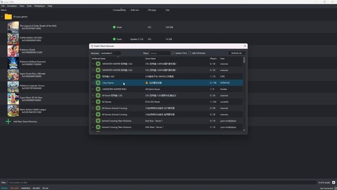Clear the game list filter with the X icon
The image size is (337, 190).
(333, 183)
